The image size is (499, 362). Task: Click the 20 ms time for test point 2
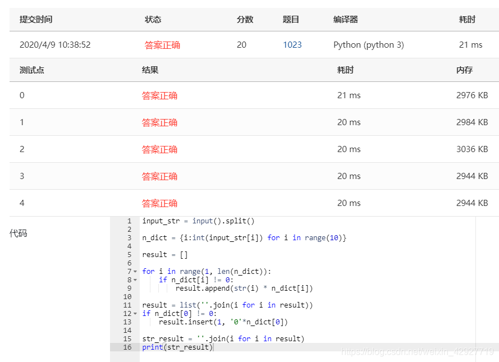tap(349, 149)
